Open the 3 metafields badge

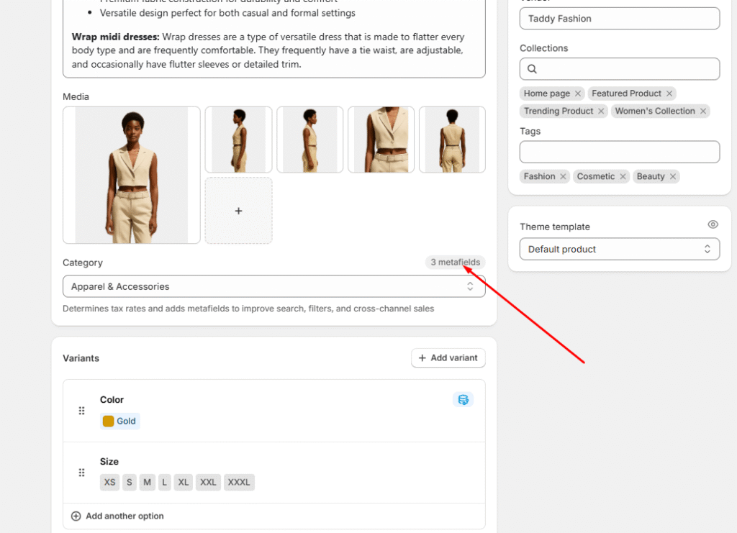click(x=455, y=262)
